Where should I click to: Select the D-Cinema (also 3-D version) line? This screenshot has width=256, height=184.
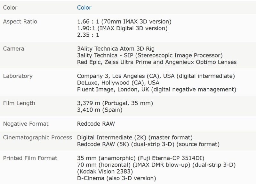(116, 178)
